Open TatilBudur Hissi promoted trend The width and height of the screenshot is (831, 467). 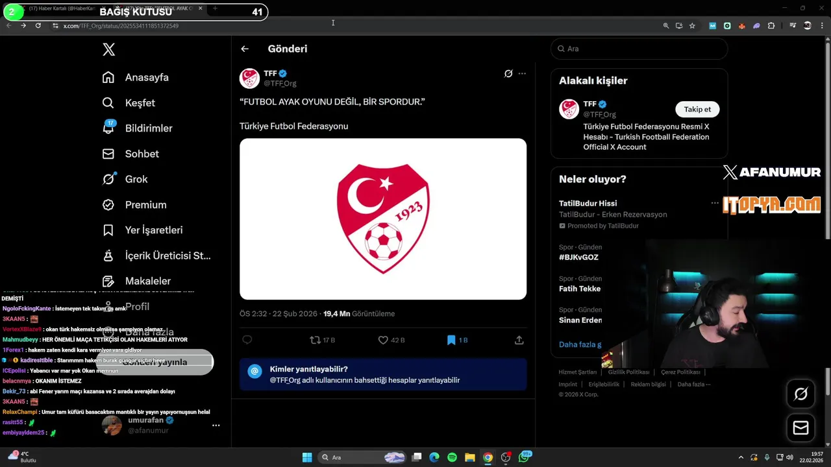[588, 203]
